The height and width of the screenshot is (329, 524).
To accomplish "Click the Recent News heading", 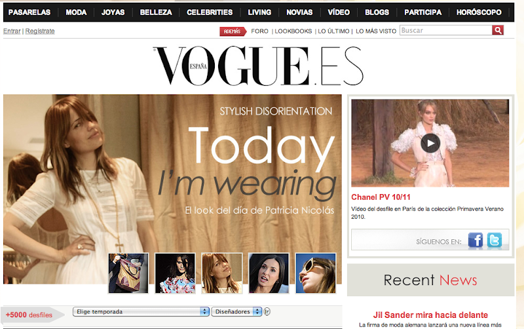I will click(430, 281).
